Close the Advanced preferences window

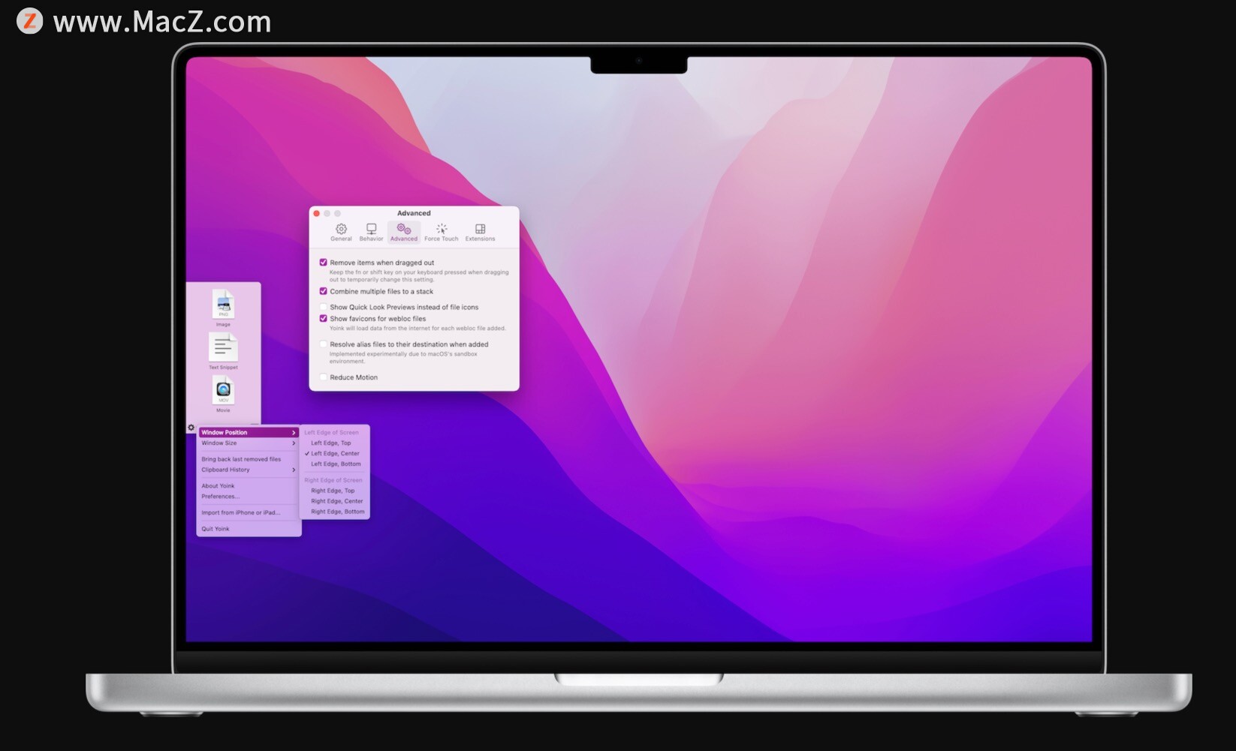317,214
